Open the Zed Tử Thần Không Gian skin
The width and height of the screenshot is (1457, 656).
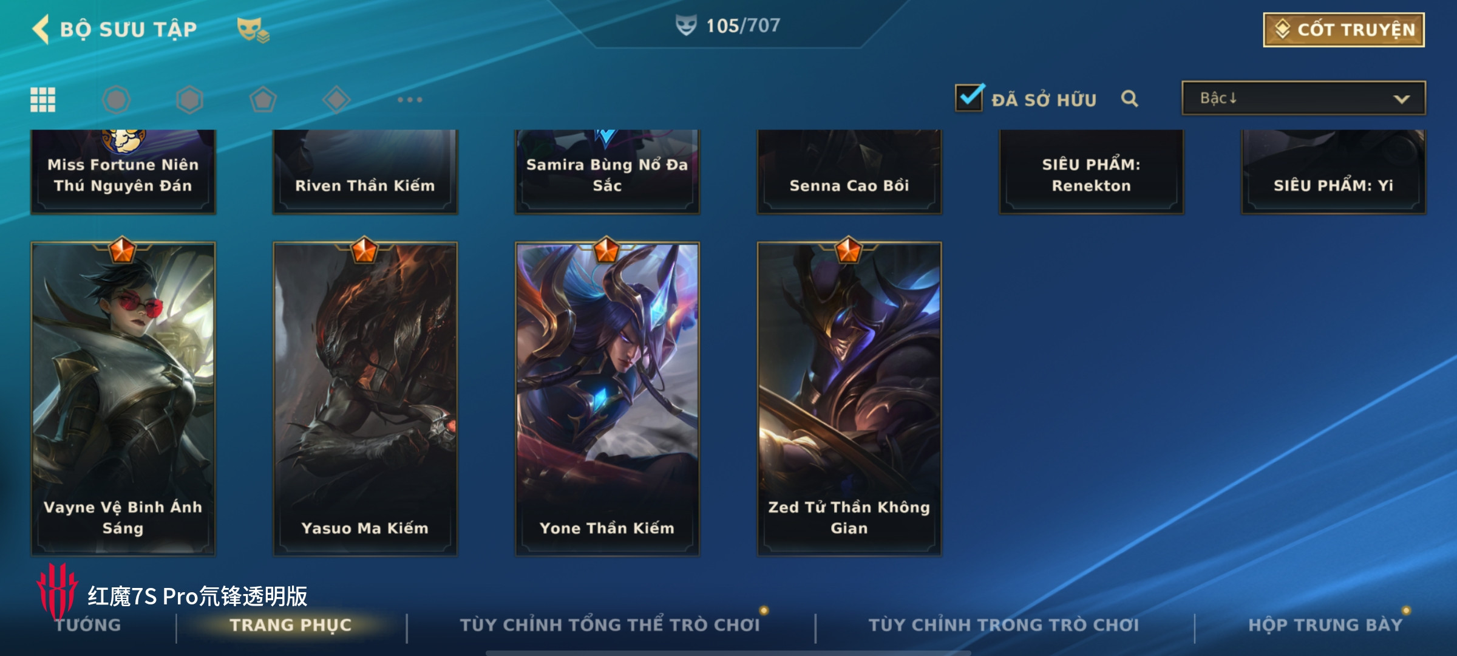click(x=849, y=398)
